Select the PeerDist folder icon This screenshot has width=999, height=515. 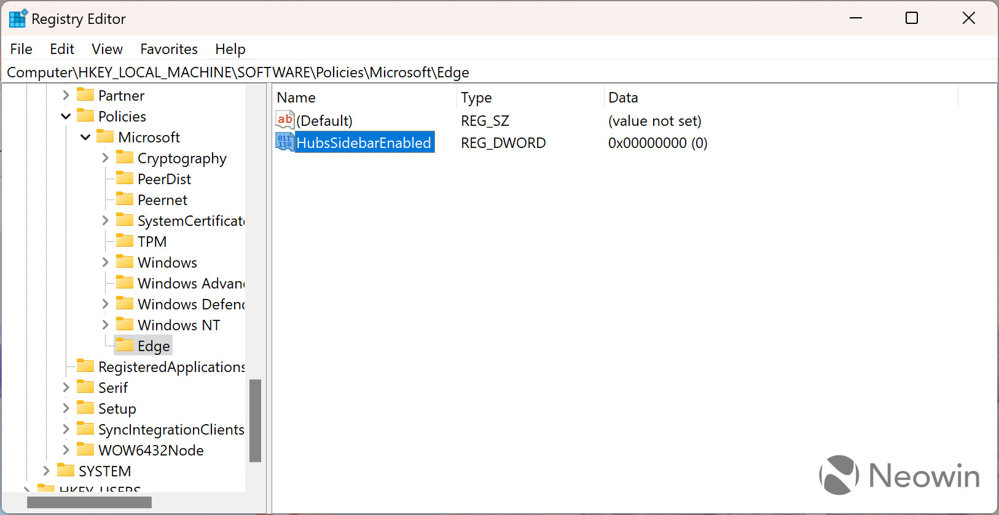tap(125, 178)
